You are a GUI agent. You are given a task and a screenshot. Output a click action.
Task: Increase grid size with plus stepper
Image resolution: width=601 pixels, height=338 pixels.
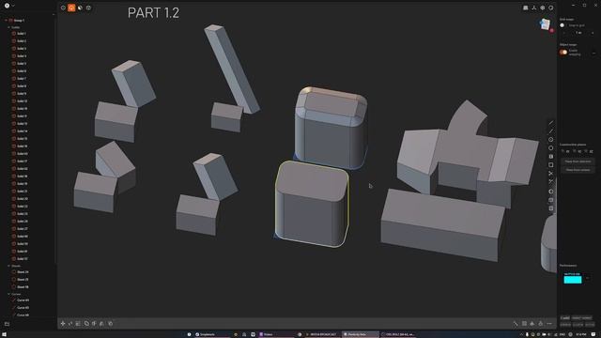(x=593, y=33)
